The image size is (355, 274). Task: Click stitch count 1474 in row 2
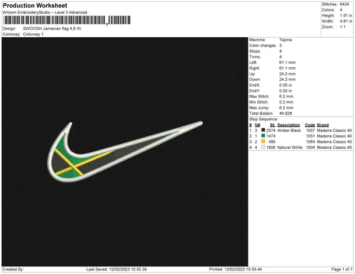[271, 136]
